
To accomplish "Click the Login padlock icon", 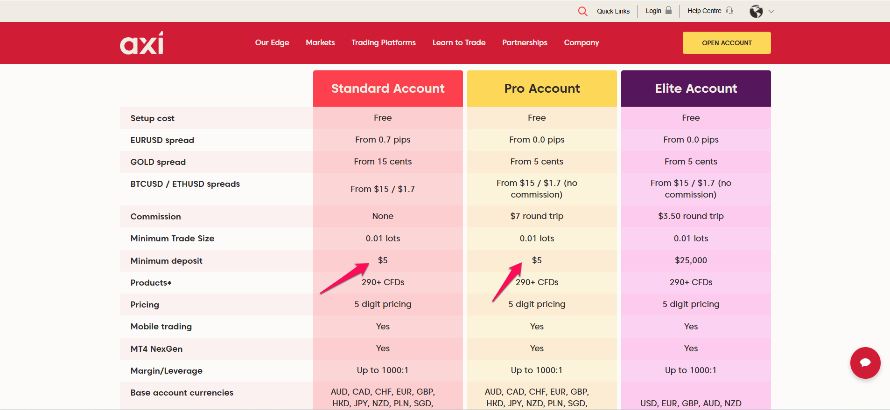I will click(669, 11).
